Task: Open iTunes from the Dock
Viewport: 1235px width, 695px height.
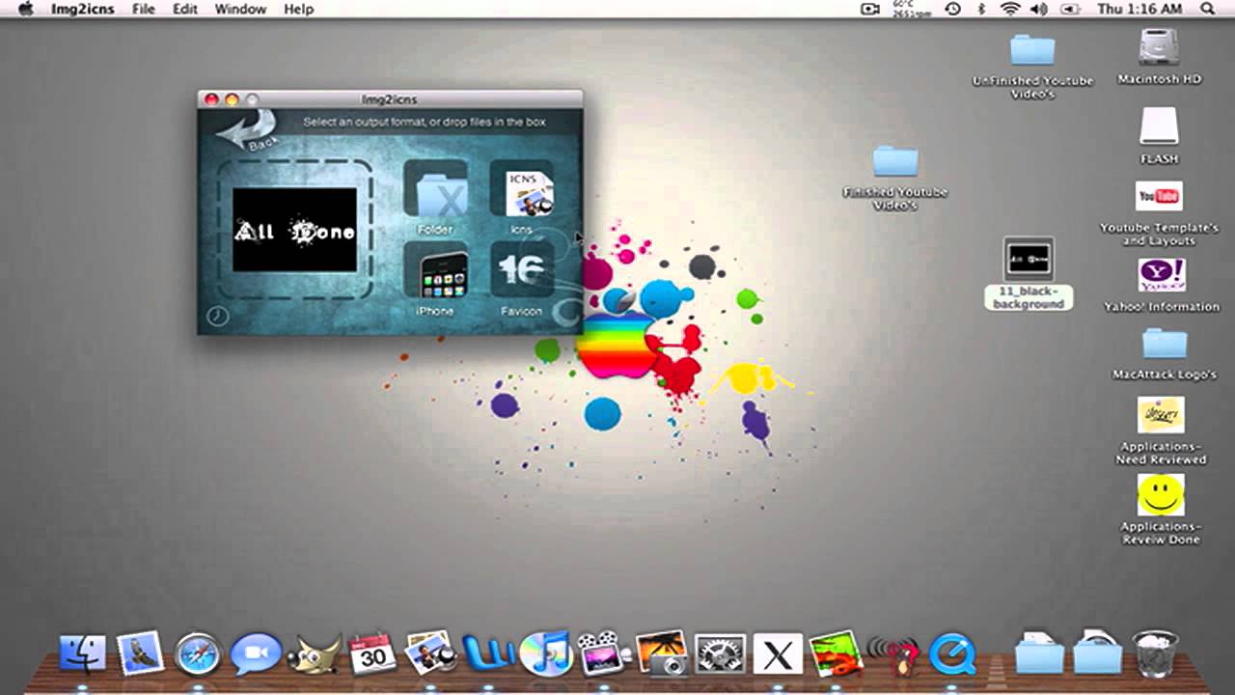Action: coord(545,653)
